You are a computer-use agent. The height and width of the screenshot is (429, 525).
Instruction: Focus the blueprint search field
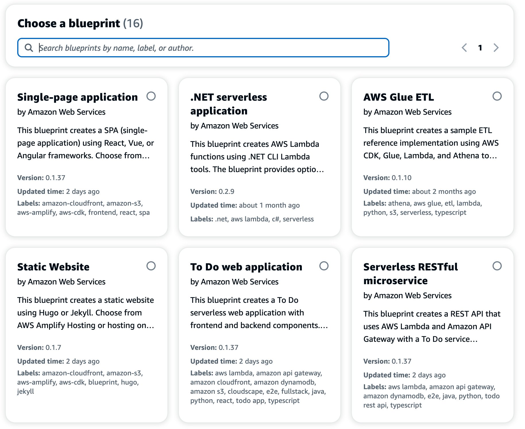[x=213, y=48]
